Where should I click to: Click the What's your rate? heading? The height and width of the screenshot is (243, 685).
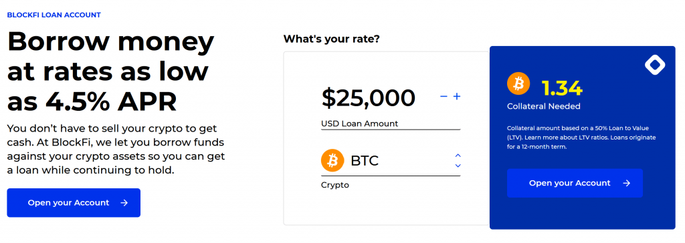(x=332, y=39)
